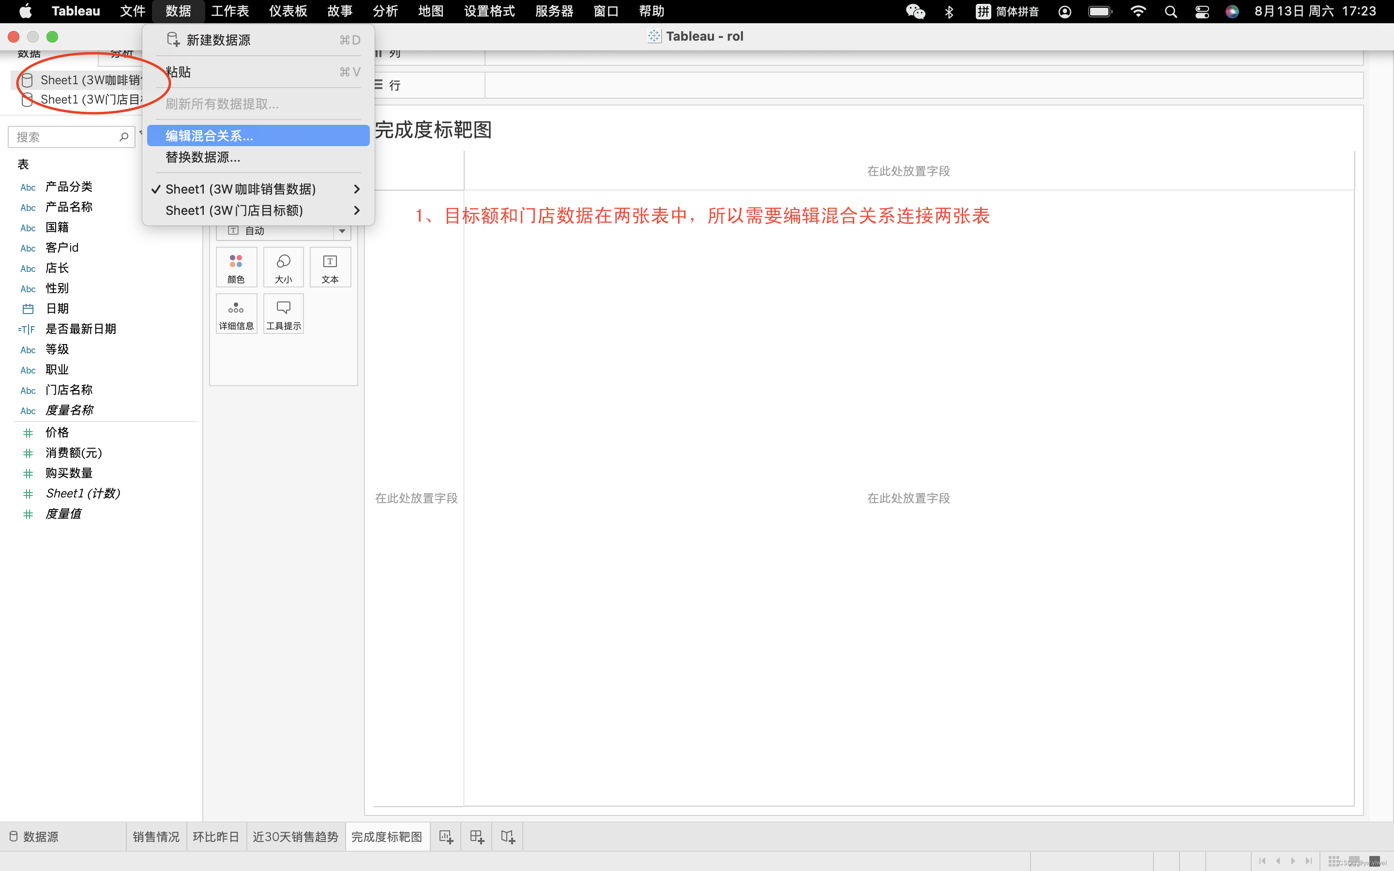Open the Tooltip marks card
Screen dimensions: 1394x871
coord(284,314)
